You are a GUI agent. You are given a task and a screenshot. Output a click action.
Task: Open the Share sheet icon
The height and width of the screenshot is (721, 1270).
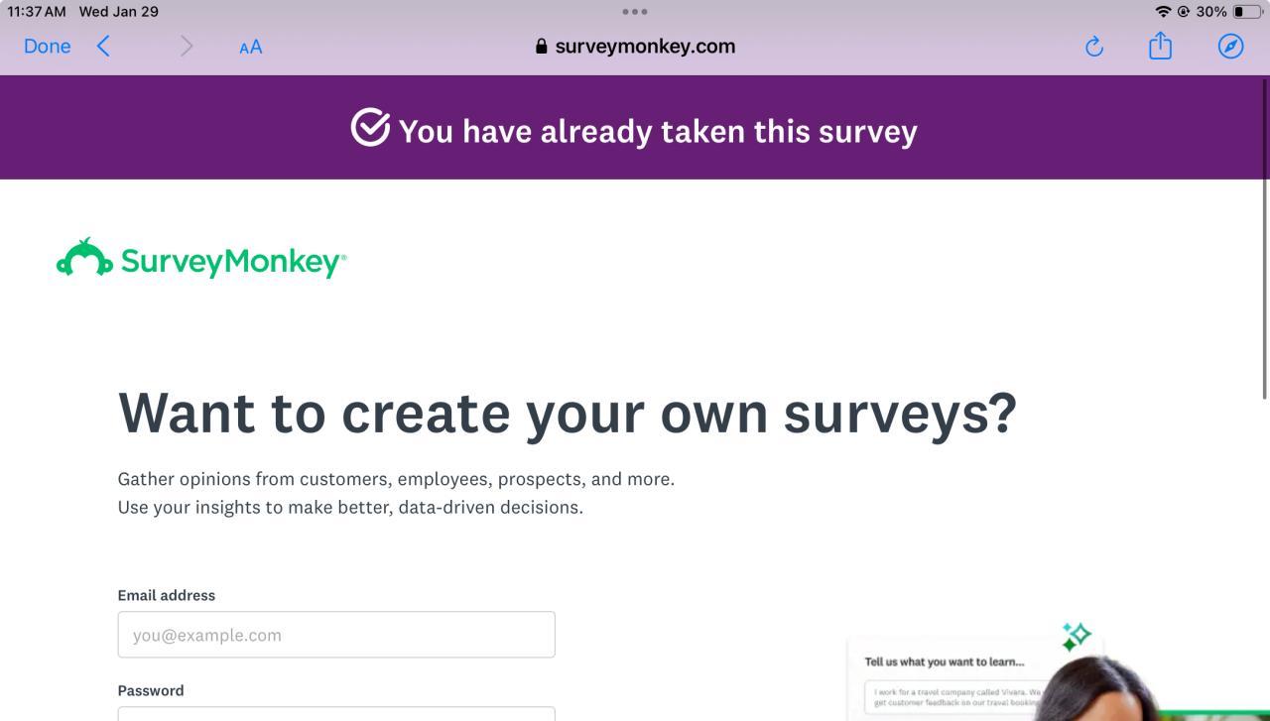tap(1160, 47)
